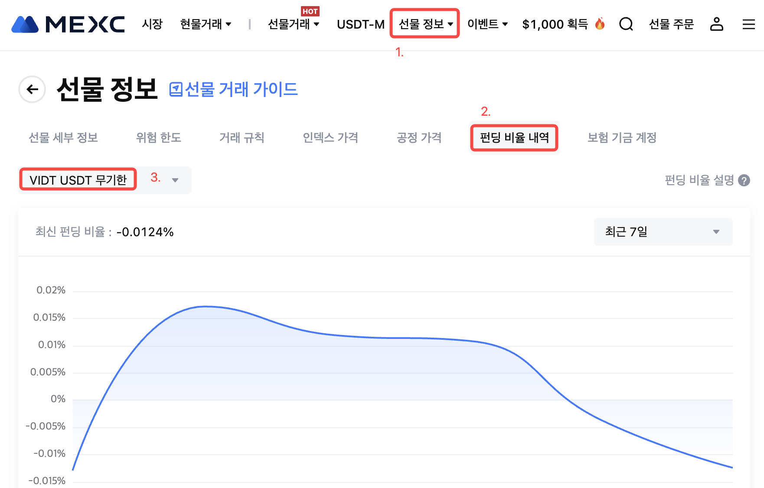Select the 보험 기금 계정 tab

[x=621, y=138]
